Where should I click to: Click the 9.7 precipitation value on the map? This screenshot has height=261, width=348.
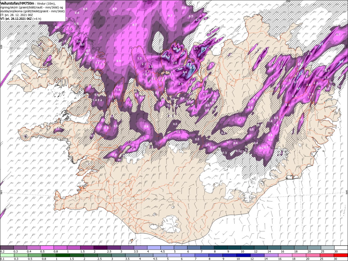pos(204,49)
